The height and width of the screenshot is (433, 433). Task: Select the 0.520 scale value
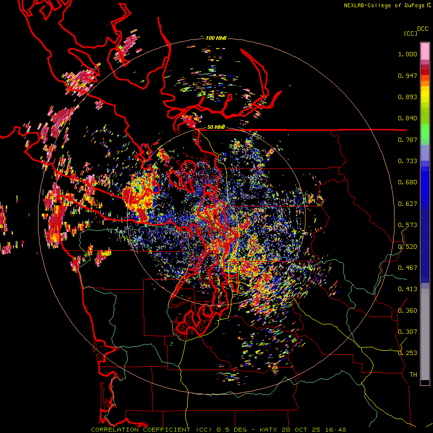[x=408, y=247]
